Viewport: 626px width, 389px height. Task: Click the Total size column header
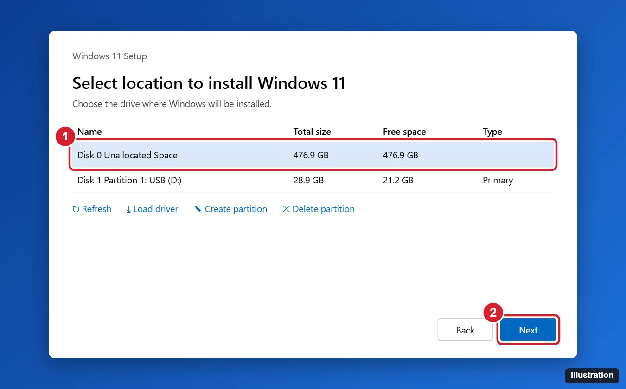(312, 132)
